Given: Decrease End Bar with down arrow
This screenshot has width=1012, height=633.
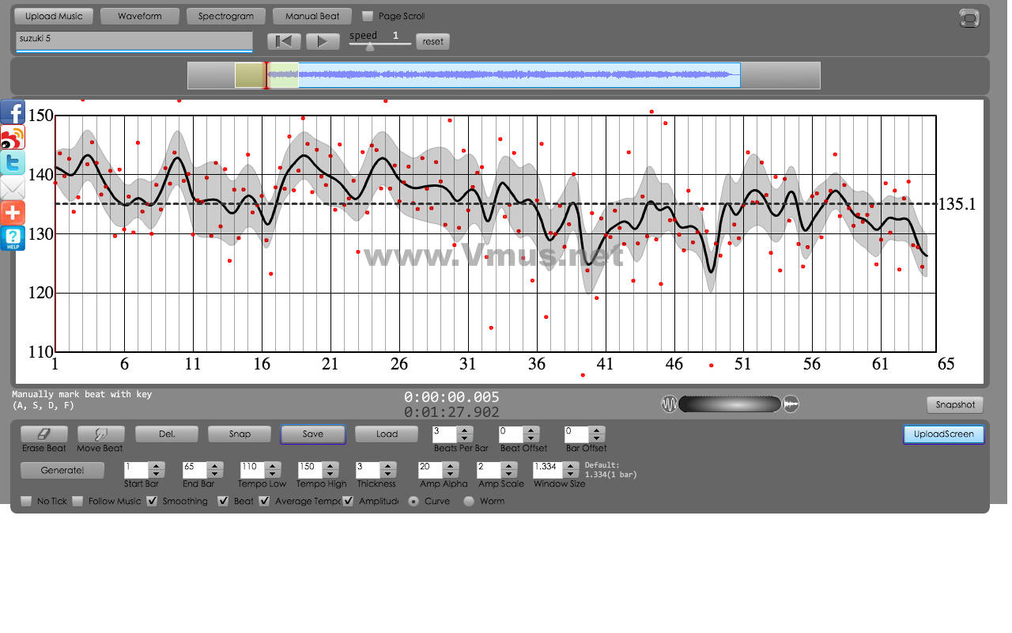Looking at the screenshot, I should tap(215, 474).
